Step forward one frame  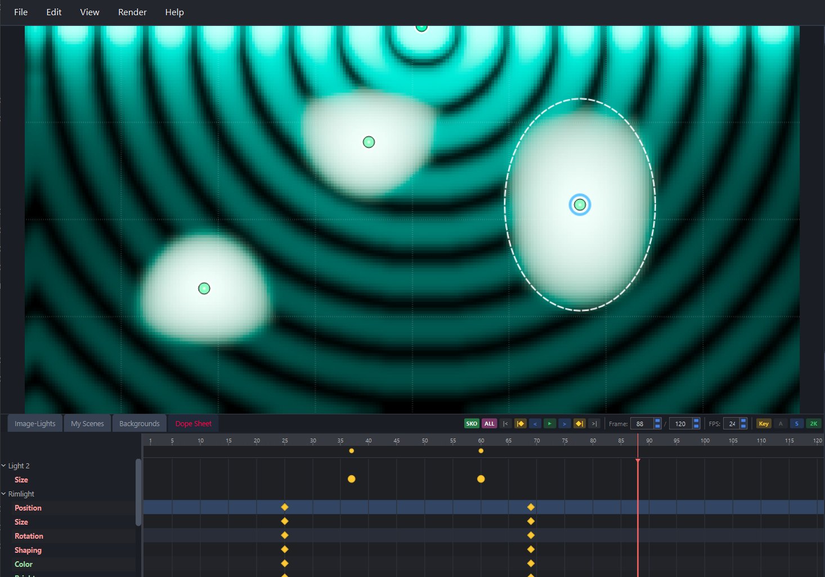tap(564, 423)
